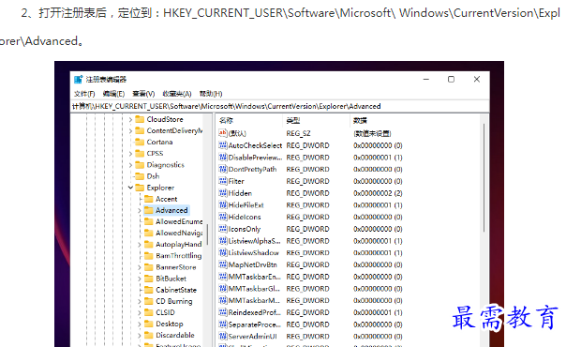Click the HideFileExt DWORD icon

[x=223, y=204]
